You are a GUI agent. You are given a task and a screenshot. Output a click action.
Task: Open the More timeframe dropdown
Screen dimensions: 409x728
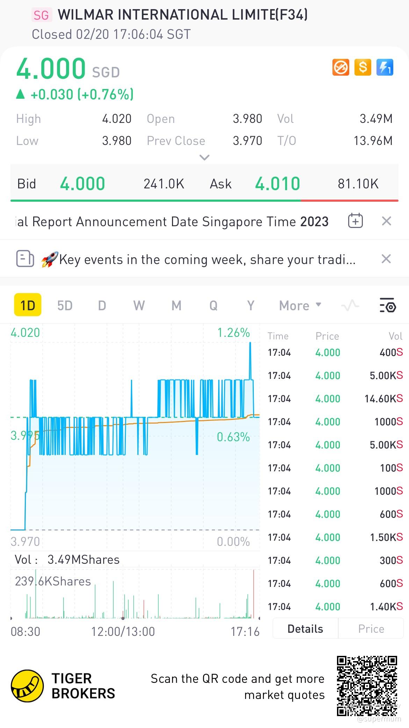(300, 305)
